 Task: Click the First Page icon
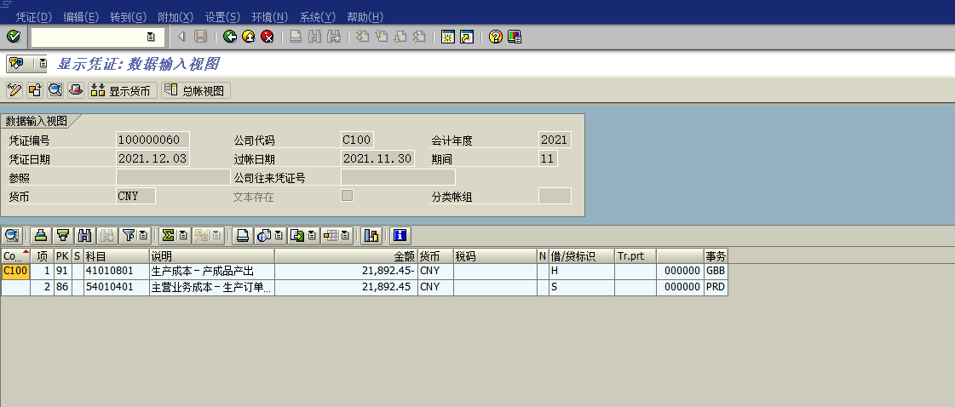pyautogui.click(x=362, y=37)
